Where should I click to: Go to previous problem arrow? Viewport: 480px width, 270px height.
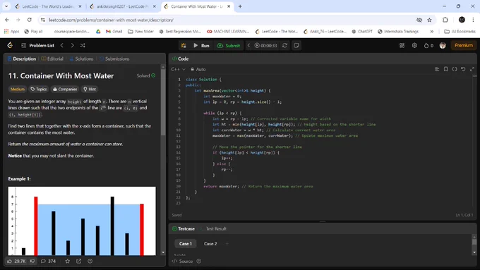62,45
